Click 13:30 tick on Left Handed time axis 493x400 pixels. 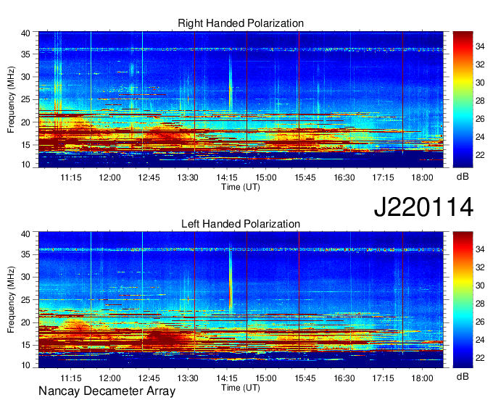188,378
